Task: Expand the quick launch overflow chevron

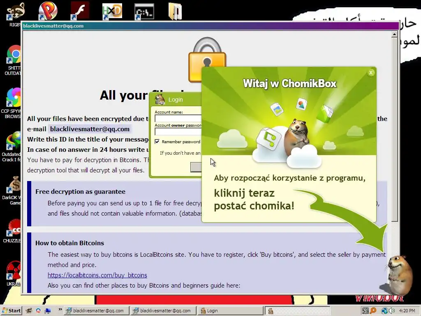Action: coord(60,309)
